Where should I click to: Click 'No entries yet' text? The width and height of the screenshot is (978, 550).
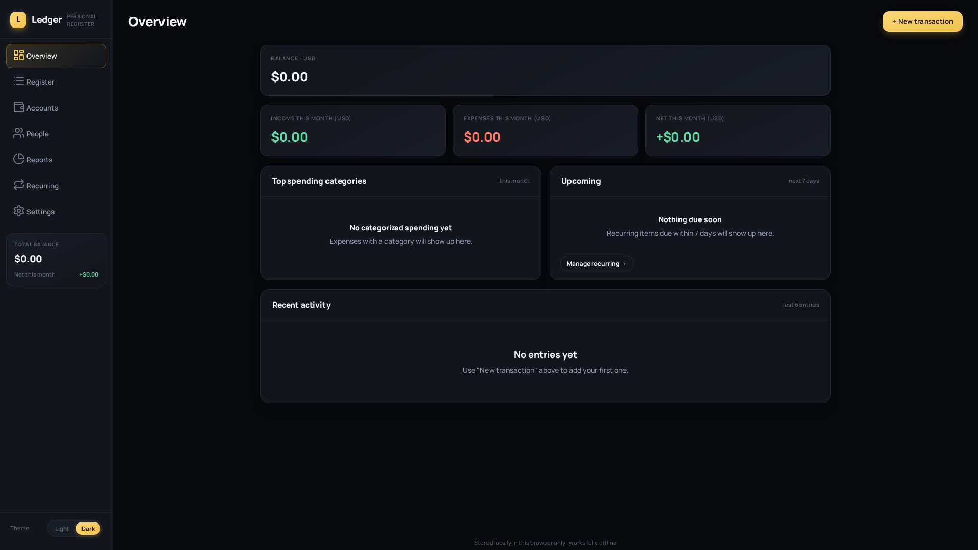(546, 354)
